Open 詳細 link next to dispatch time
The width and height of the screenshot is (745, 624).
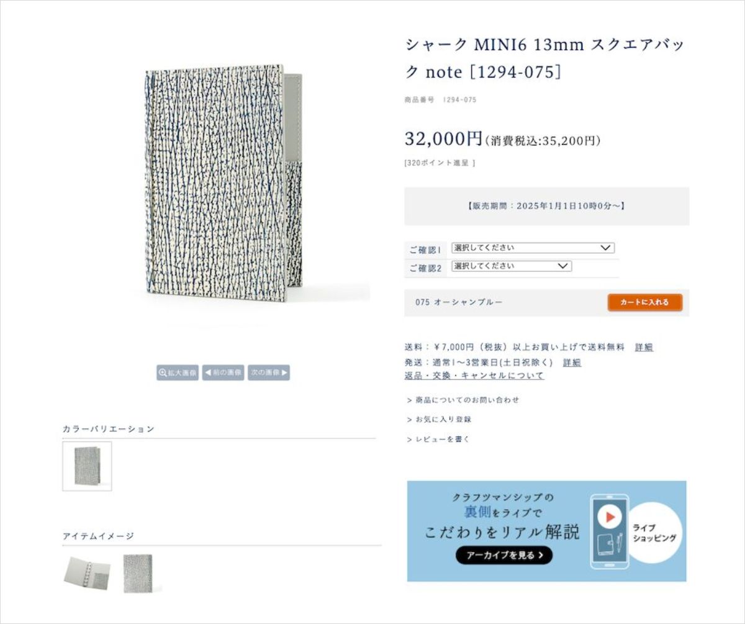pos(572,363)
